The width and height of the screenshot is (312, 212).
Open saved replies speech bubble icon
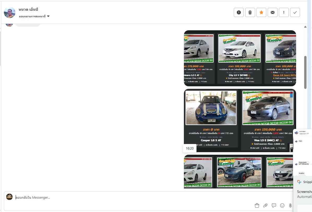pyautogui.click(x=274, y=205)
